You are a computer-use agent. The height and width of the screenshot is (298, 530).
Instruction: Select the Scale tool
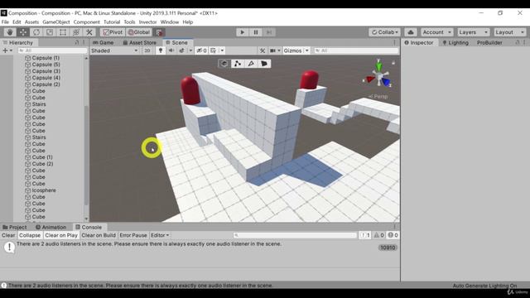[50, 32]
